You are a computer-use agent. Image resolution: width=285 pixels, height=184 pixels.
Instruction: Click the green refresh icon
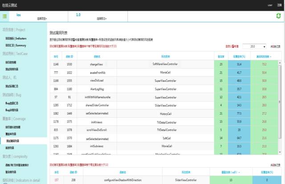(278, 16)
